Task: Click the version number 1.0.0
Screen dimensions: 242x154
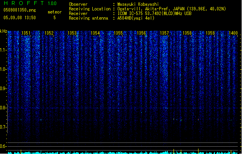Action: (x=52, y=3)
